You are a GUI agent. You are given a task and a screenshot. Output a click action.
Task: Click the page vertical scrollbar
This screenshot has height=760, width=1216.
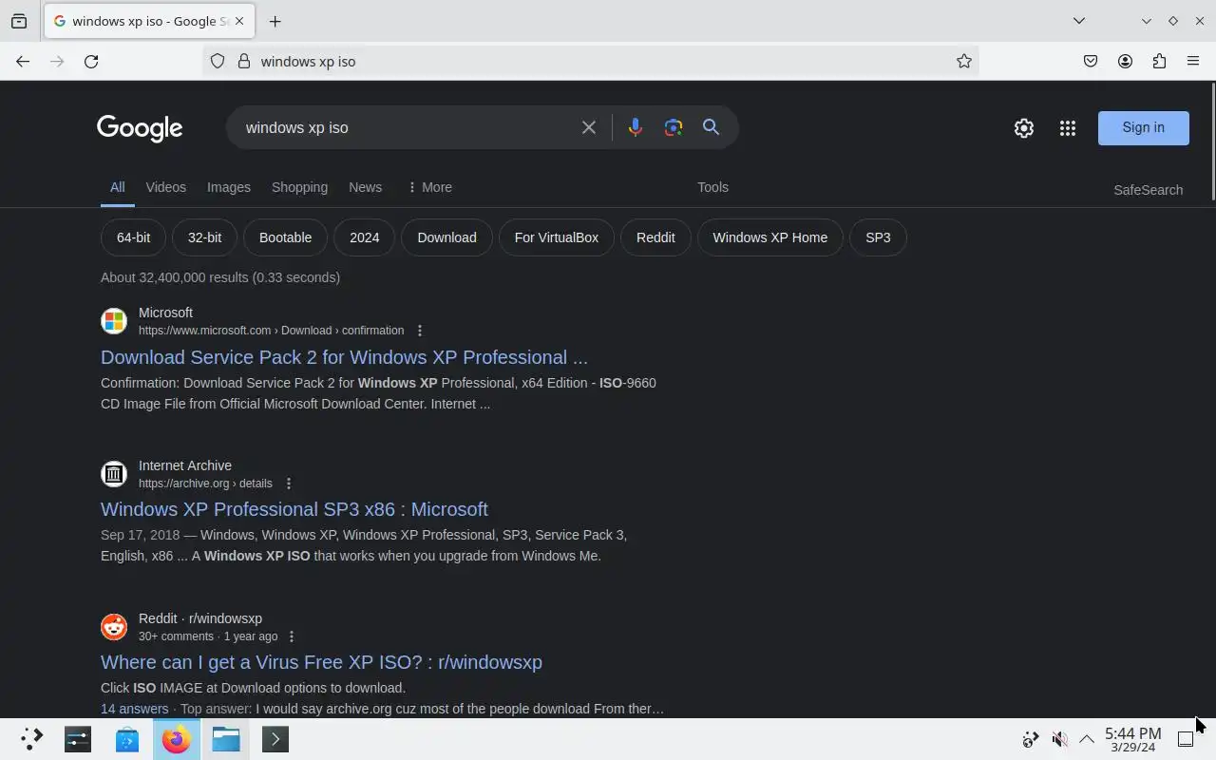pyautogui.click(x=1212, y=142)
